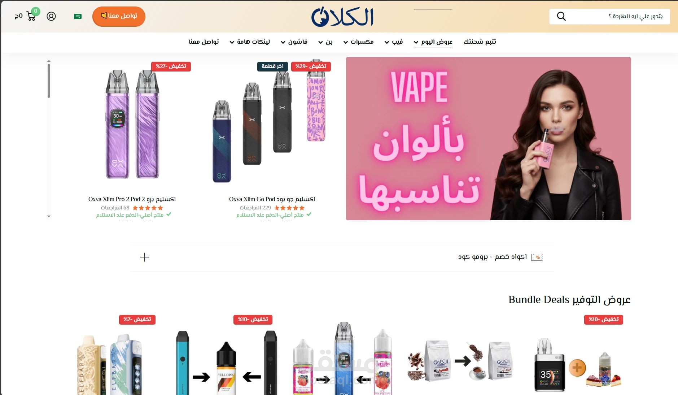
Task: Open the shopping cart icon
Action: [x=31, y=16]
